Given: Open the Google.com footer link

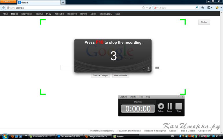Looking at the screenshot, I should click(x=204, y=131).
